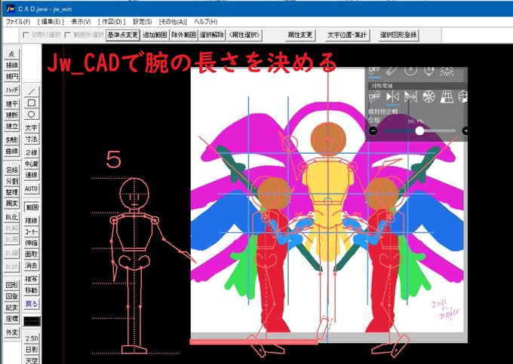Select the rectangle (□) drawing tool
The width and height of the screenshot is (513, 364).
click(32, 103)
